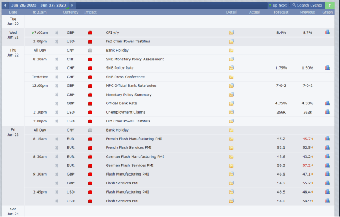Open graph for German Flash Manufacturing PMI
This screenshot has height=217, width=340.
[327, 157]
